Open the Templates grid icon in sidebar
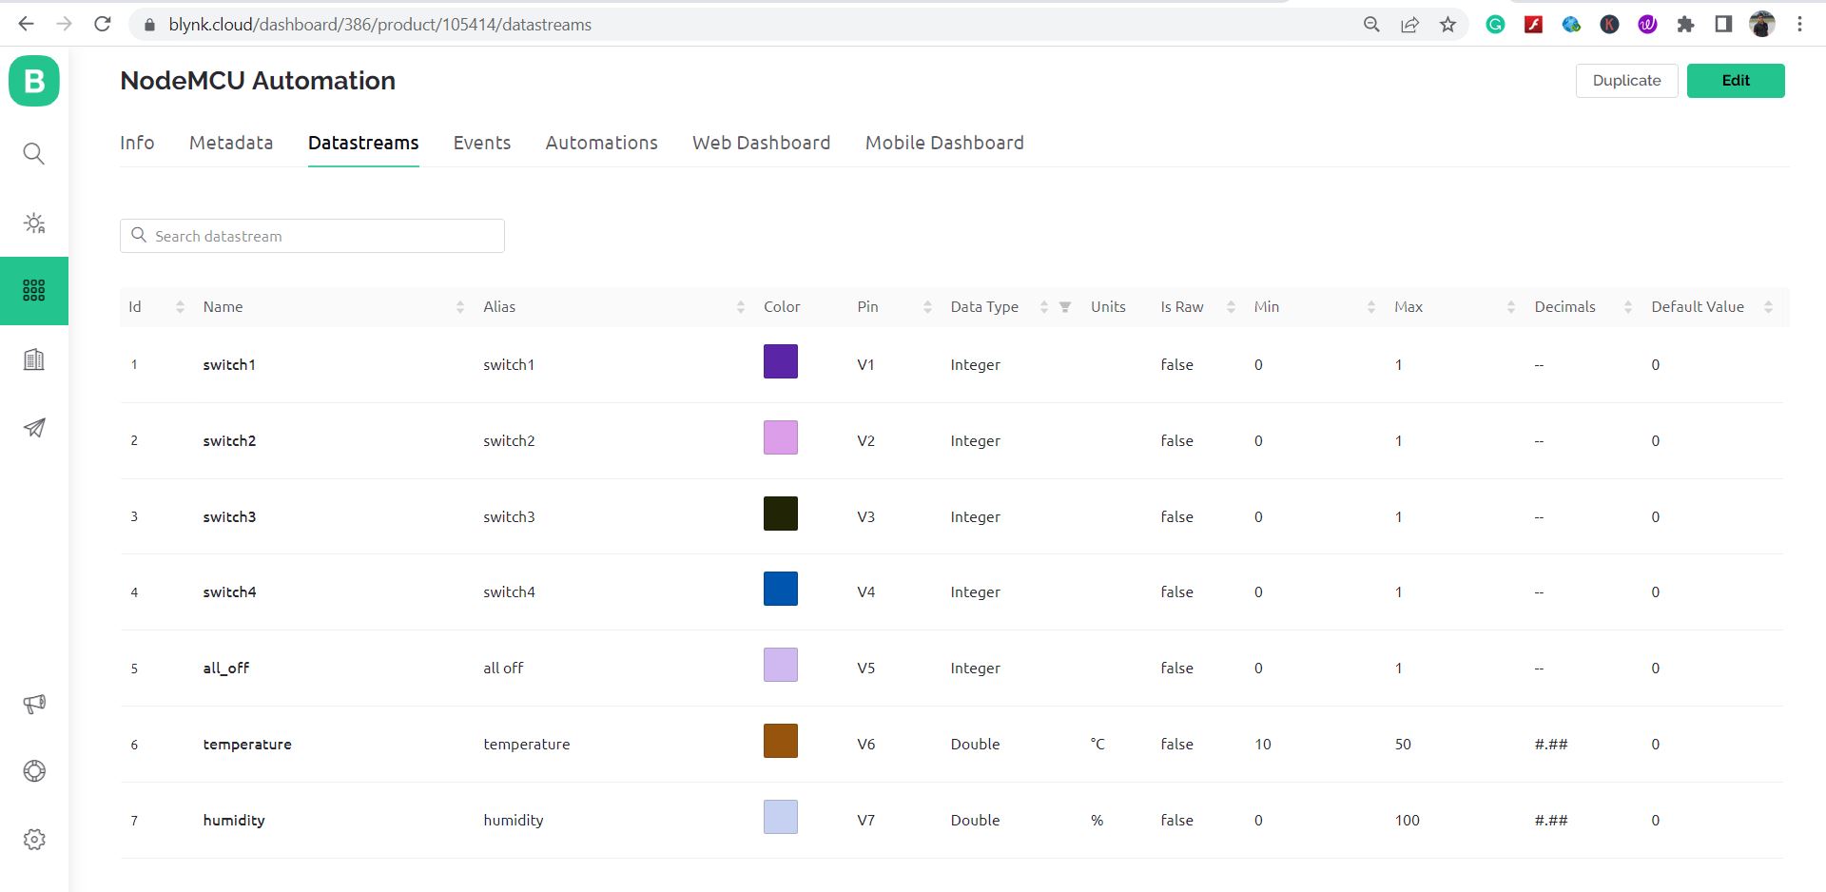This screenshot has height=892, width=1826. coord(34,291)
